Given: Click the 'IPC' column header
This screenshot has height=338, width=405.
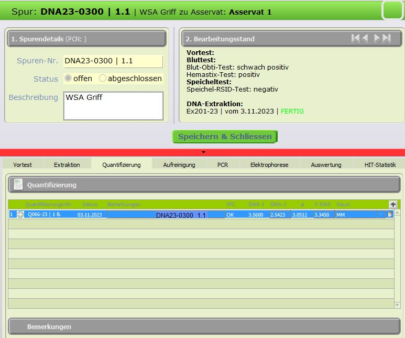Looking at the screenshot, I should (x=231, y=205).
